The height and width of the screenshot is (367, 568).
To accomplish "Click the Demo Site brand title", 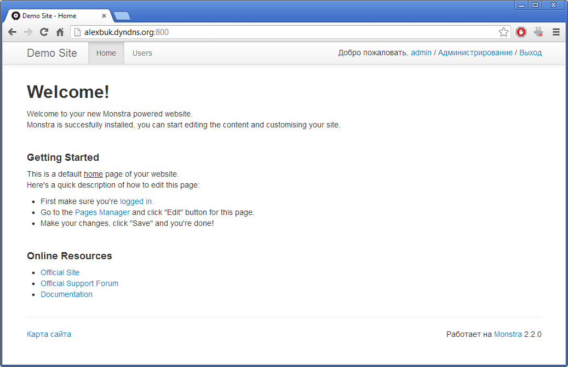I will (x=52, y=53).
